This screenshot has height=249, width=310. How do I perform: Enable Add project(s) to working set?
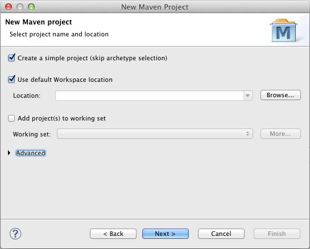[11, 118]
